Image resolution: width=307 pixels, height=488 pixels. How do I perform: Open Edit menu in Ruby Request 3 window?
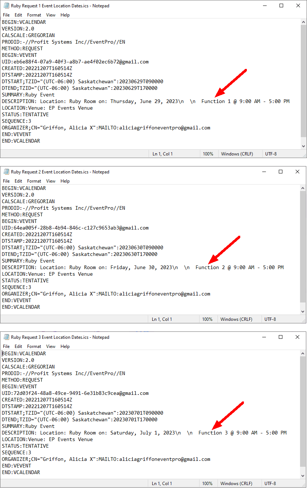click(x=18, y=346)
